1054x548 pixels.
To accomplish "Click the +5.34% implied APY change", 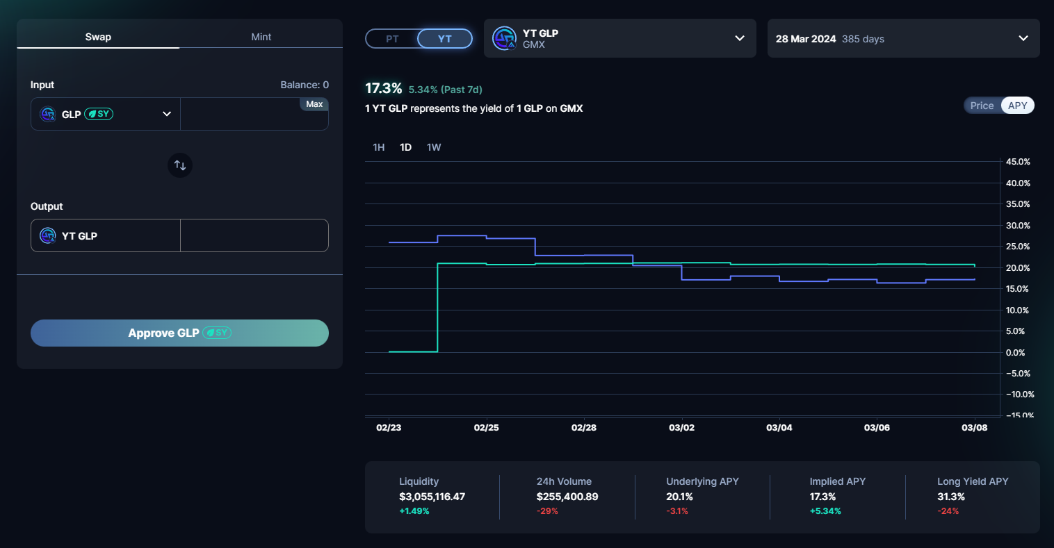I will 825,511.
